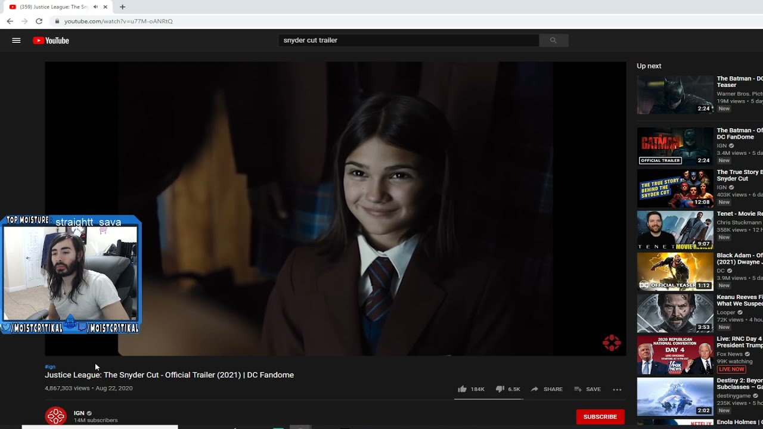763x429 pixels.
Task: Click the '4,867,303 views' count text
Action: coord(67,388)
